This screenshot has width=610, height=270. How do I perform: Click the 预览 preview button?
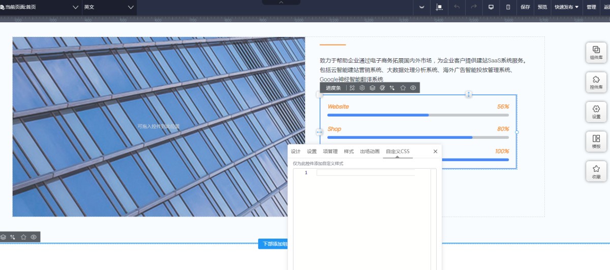(x=542, y=7)
